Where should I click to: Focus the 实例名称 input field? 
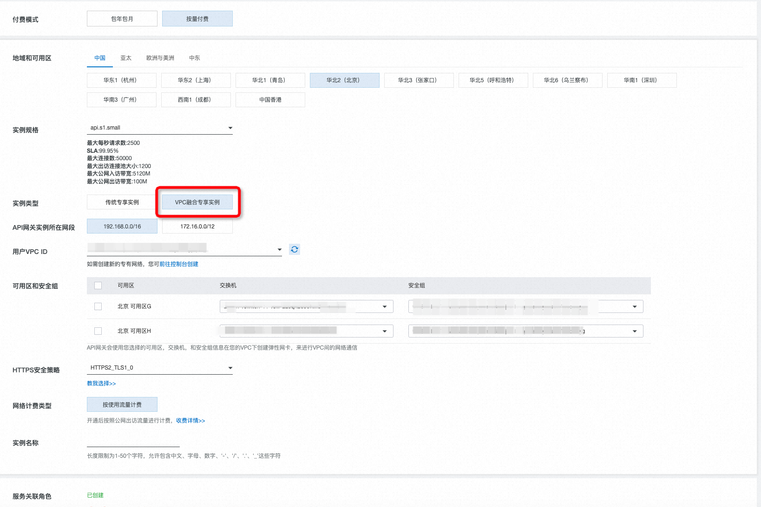tap(133, 441)
